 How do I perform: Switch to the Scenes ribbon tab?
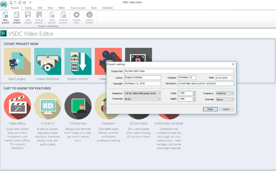(x=28, y=8)
